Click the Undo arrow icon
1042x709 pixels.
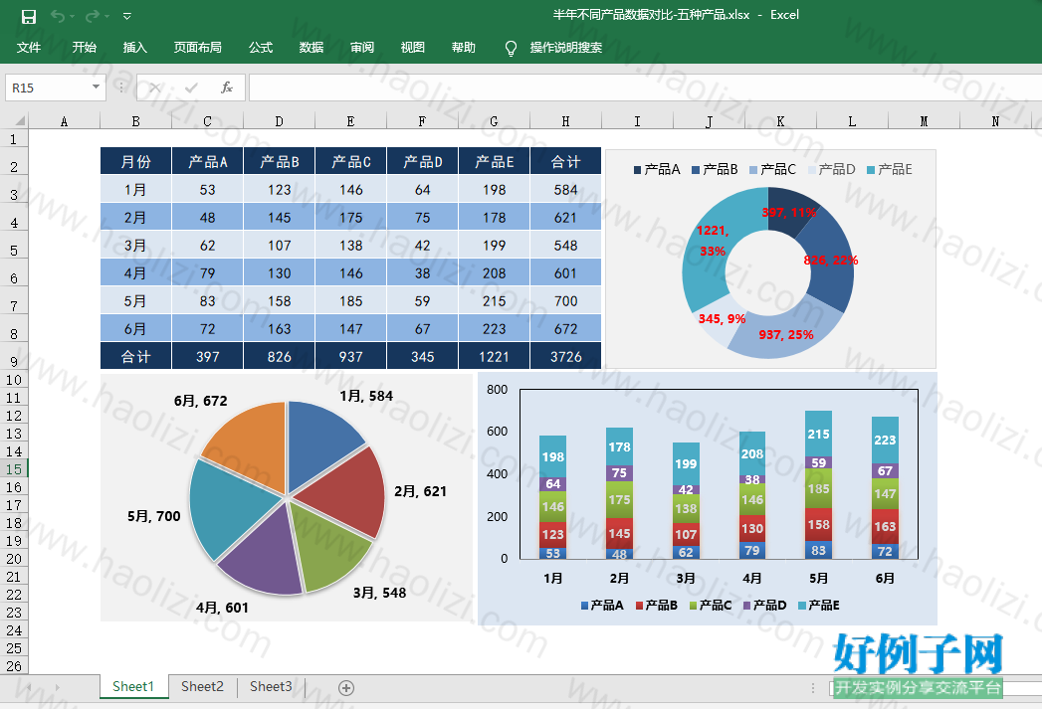point(58,16)
